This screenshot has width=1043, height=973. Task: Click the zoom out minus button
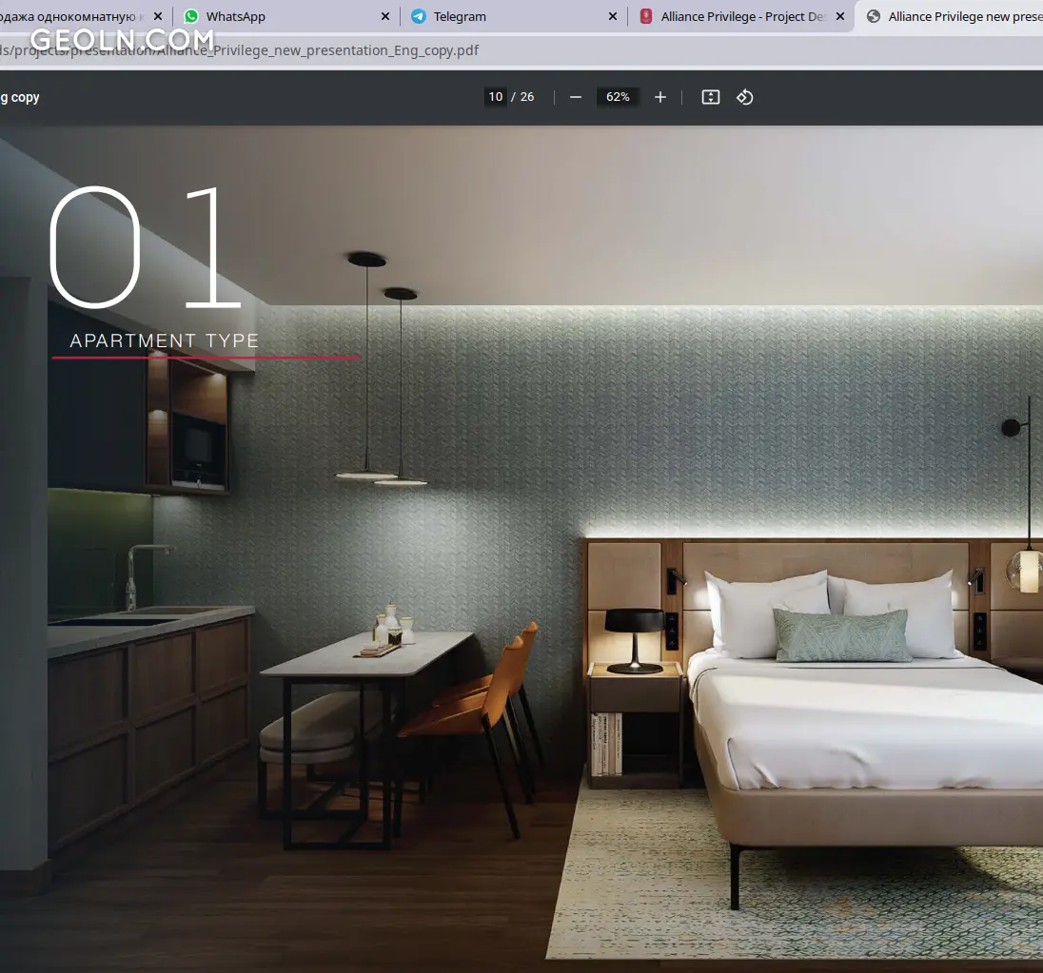[x=575, y=97]
